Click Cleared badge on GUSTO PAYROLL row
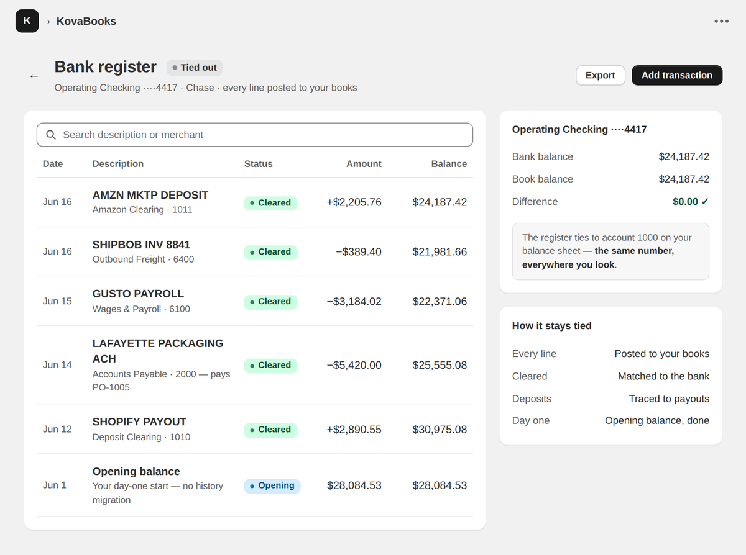 (x=270, y=302)
